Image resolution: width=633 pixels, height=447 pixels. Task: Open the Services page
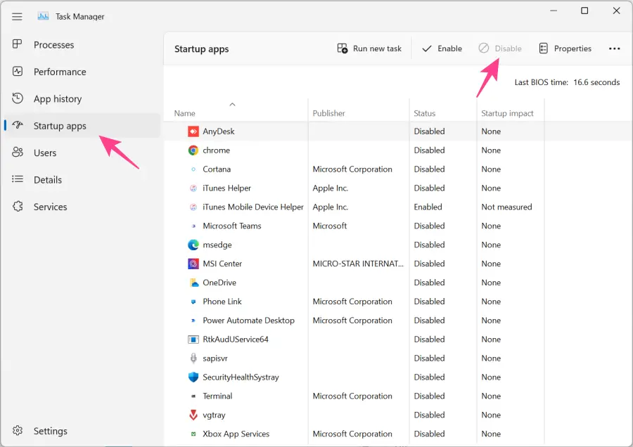[82, 207]
